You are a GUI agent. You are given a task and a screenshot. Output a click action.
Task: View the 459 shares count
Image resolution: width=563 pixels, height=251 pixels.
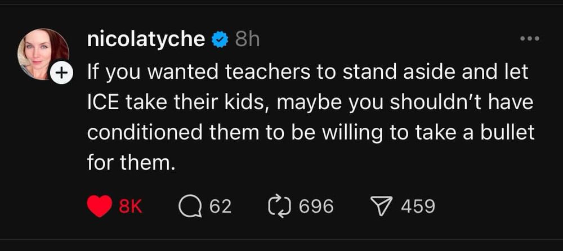418,207
